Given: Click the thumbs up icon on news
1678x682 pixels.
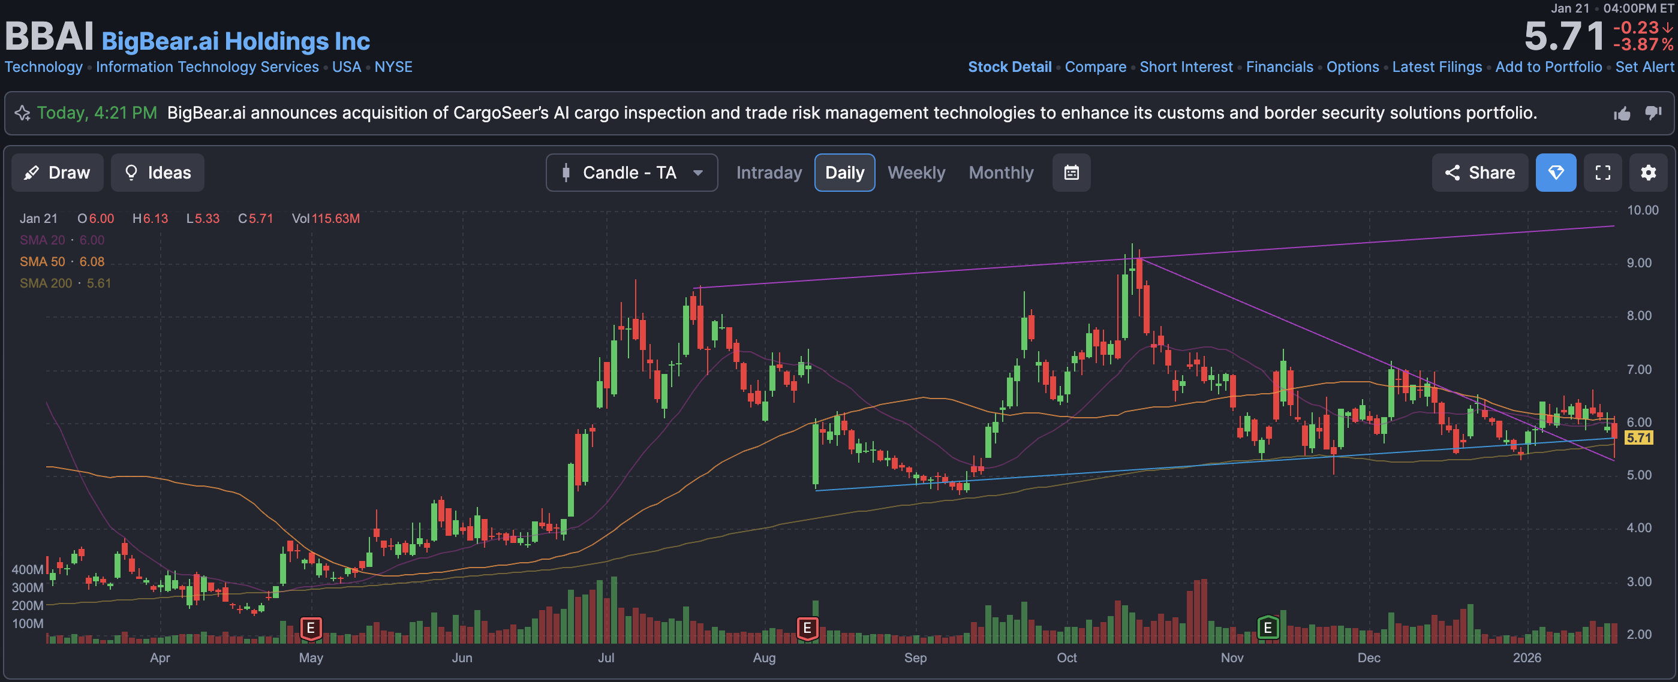Looking at the screenshot, I should (1622, 114).
